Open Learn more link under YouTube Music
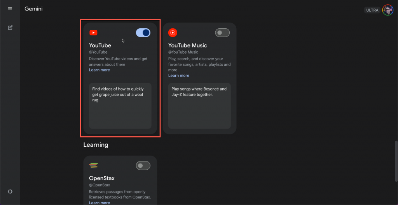Image resolution: width=398 pixels, height=205 pixels. [179, 76]
